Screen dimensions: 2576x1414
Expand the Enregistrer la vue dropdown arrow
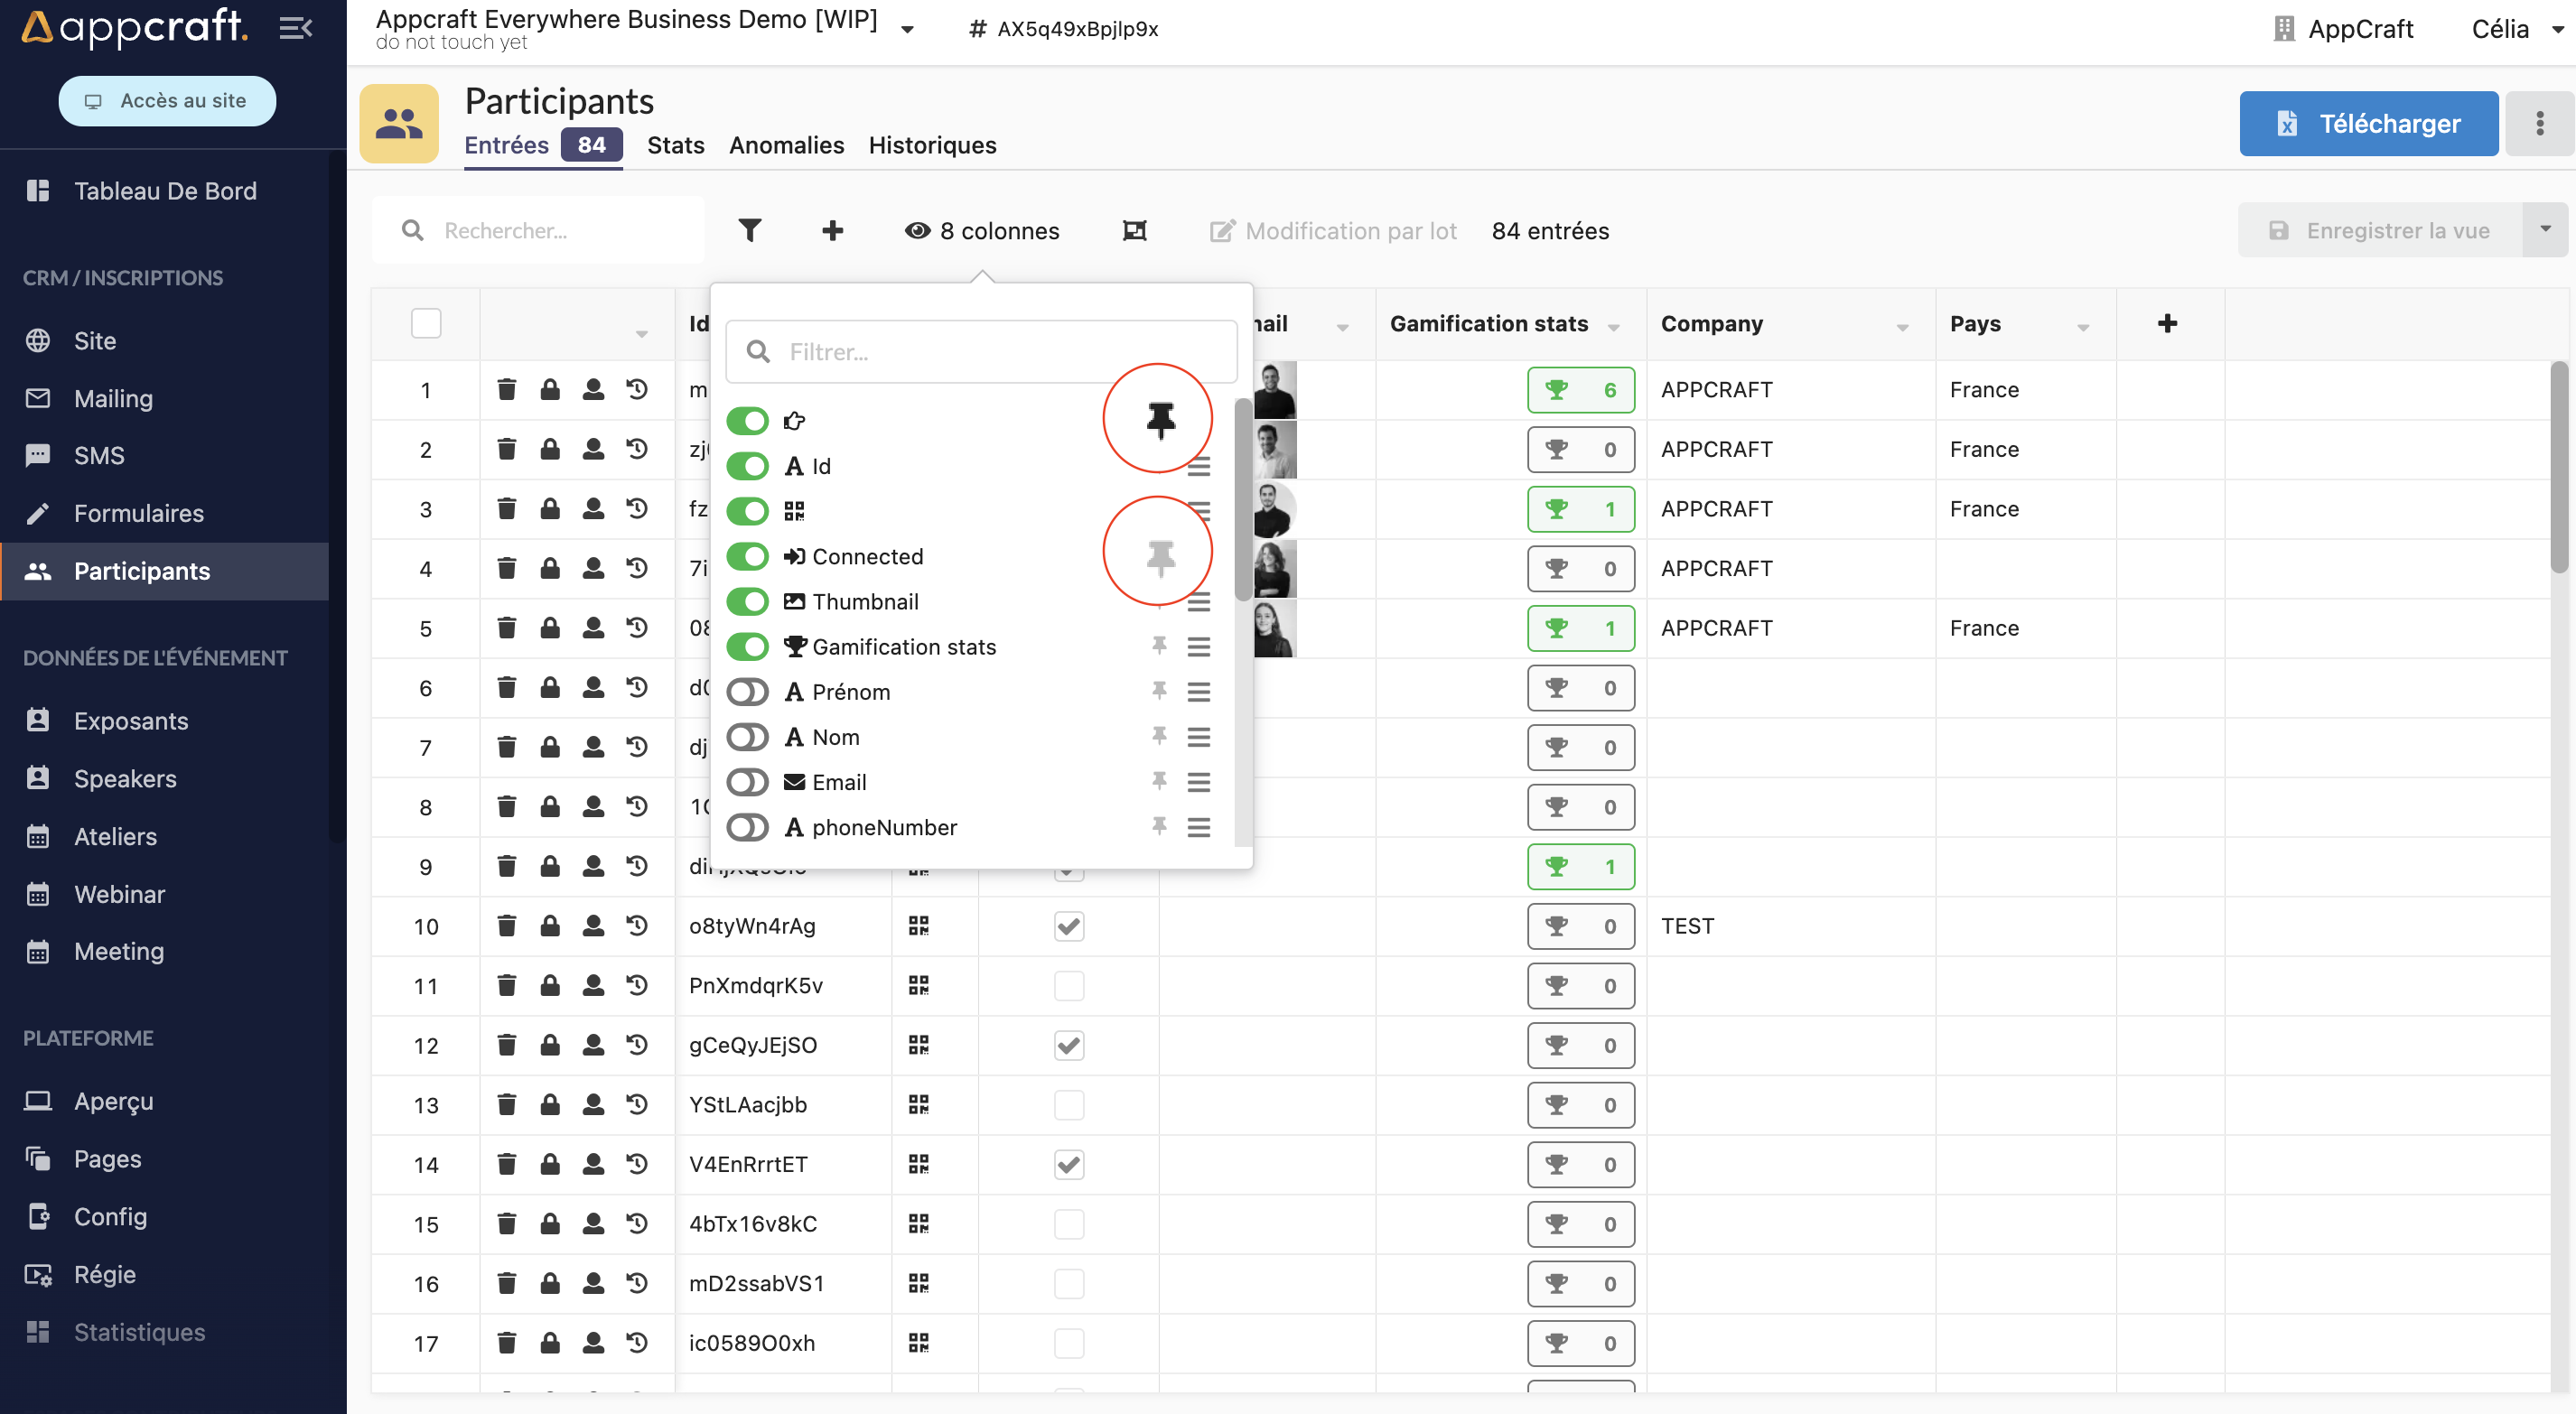pyautogui.click(x=2545, y=230)
